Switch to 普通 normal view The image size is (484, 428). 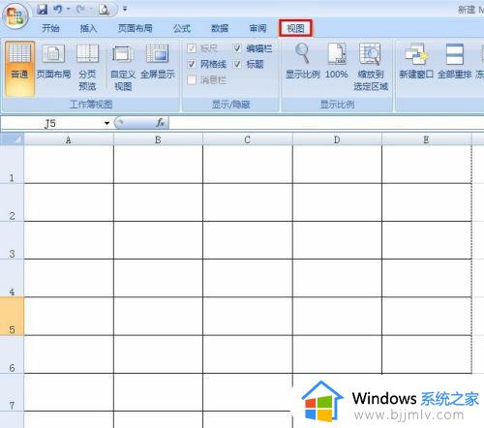(19, 69)
